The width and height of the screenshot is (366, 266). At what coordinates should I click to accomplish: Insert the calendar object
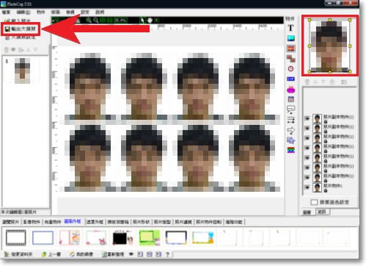click(x=290, y=99)
